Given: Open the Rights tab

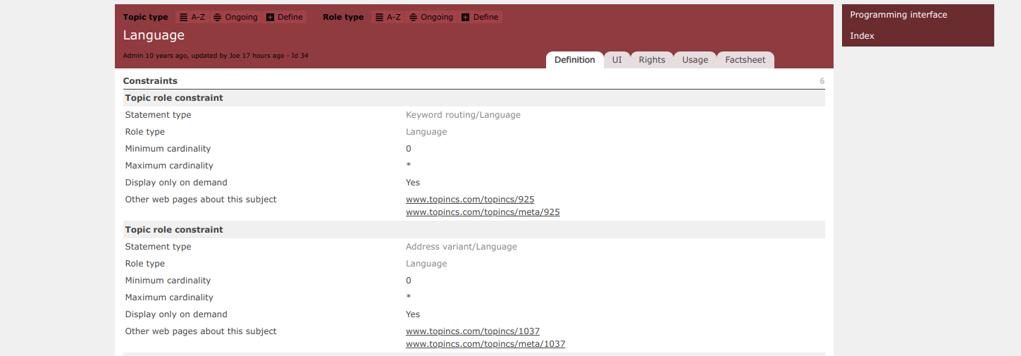Looking at the screenshot, I should [652, 60].
